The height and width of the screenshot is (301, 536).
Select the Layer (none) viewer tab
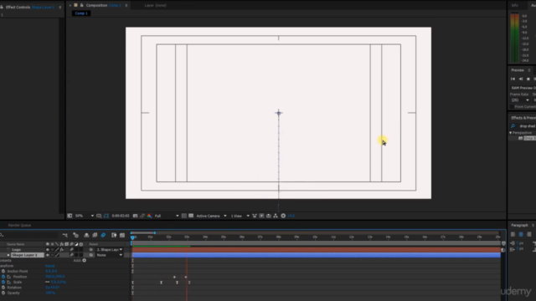point(156,6)
